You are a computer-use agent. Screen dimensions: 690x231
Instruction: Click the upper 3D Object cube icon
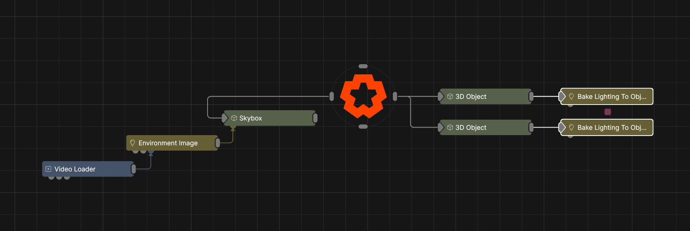click(450, 97)
